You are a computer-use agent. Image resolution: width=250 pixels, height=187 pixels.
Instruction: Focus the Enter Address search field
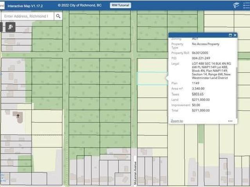pos(27,16)
